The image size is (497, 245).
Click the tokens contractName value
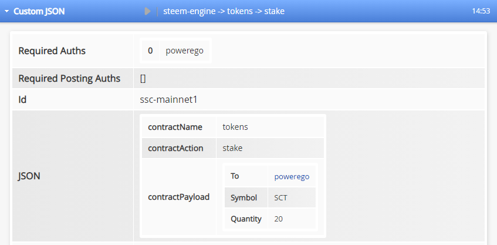[x=235, y=127]
